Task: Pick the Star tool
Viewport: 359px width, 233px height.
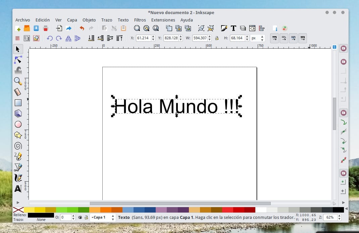Action: pyautogui.click(x=17, y=135)
